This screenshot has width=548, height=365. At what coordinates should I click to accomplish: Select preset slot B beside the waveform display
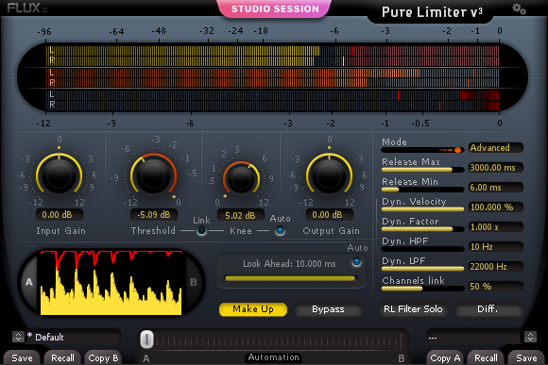click(194, 282)
